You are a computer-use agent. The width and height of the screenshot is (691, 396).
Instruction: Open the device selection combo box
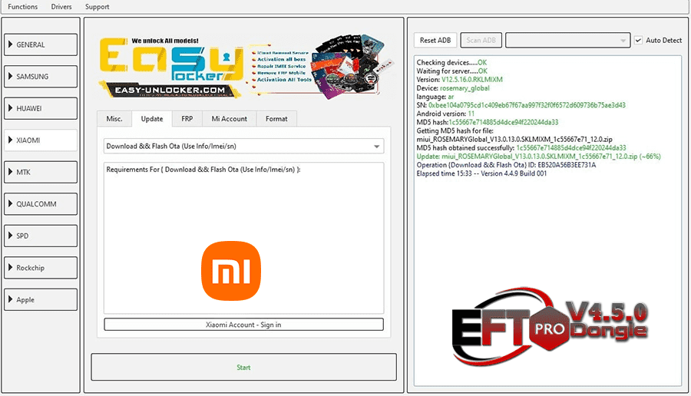(x=567, y=40)
